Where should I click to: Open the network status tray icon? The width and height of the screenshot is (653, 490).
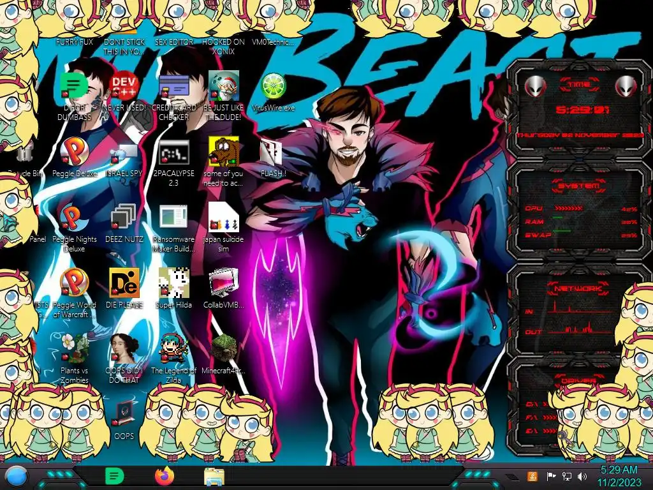566,476
